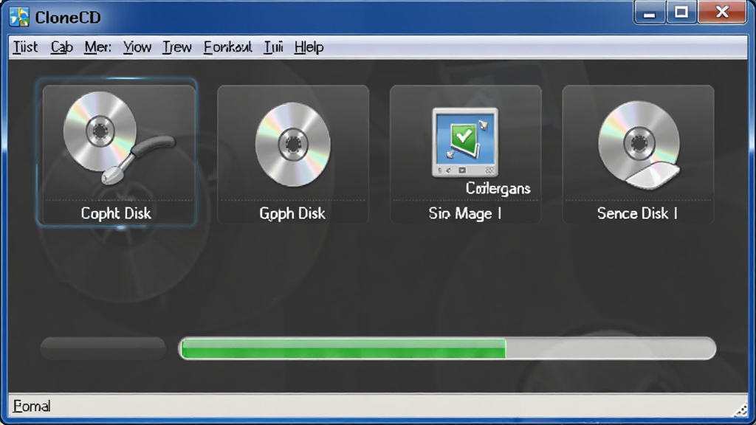Select the Goph Disk label
Image resolution: width=756 pixels, height=425 pixels.
tap(292, 213)
